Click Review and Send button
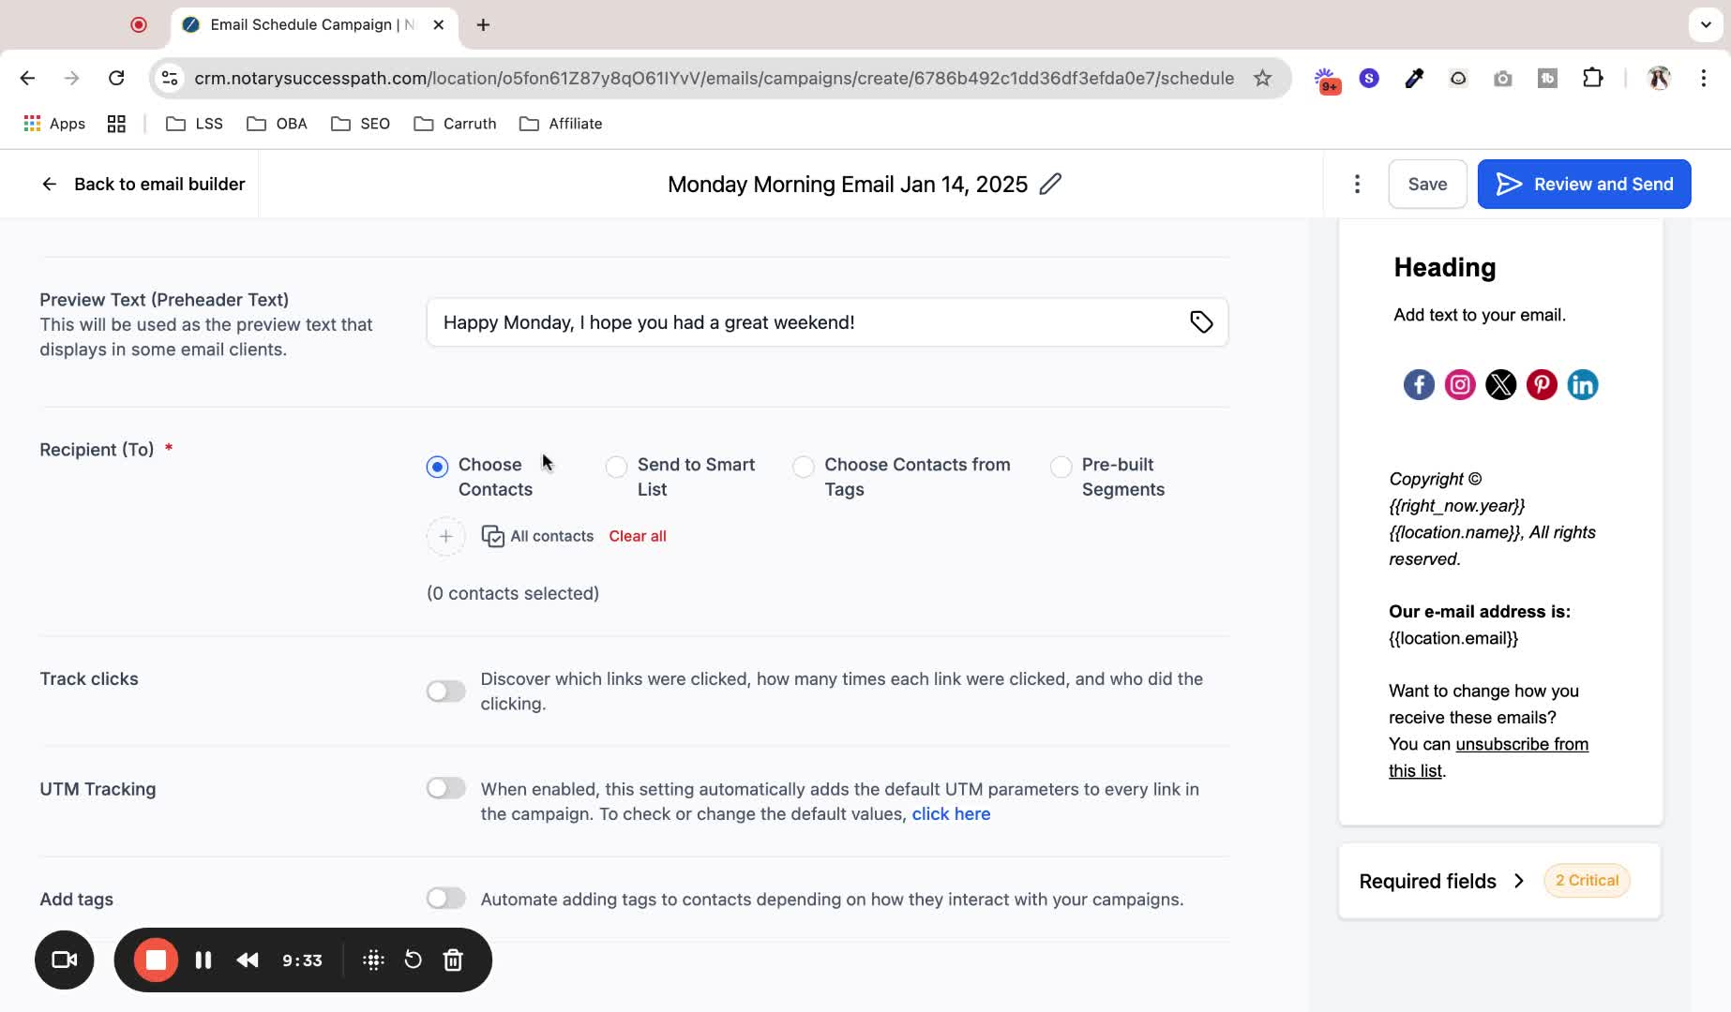This screenshot has width=1731, height=1012. (1584, 184)
